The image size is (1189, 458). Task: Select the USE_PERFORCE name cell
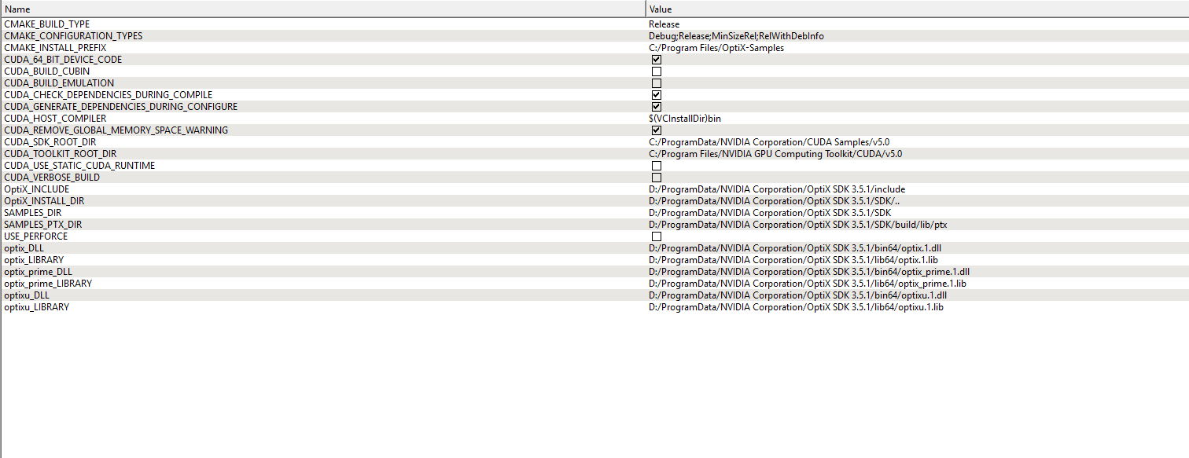[x=36, y=236]
